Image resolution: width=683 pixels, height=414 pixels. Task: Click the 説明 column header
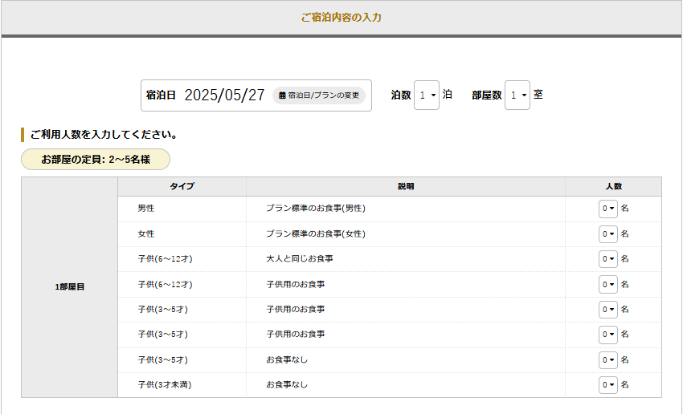pyautogui.click(x=406, y=186)
